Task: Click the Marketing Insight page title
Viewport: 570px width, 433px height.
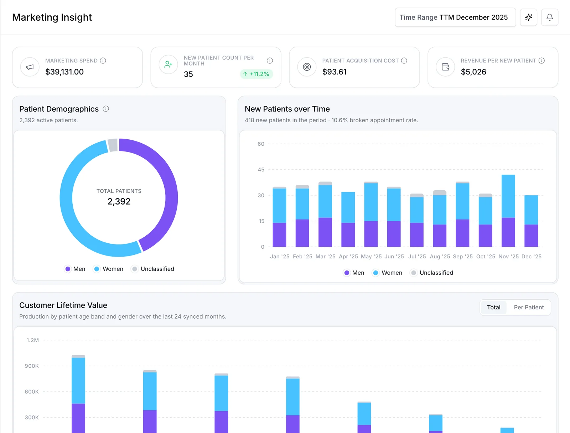Action: (x=52, y=17)
